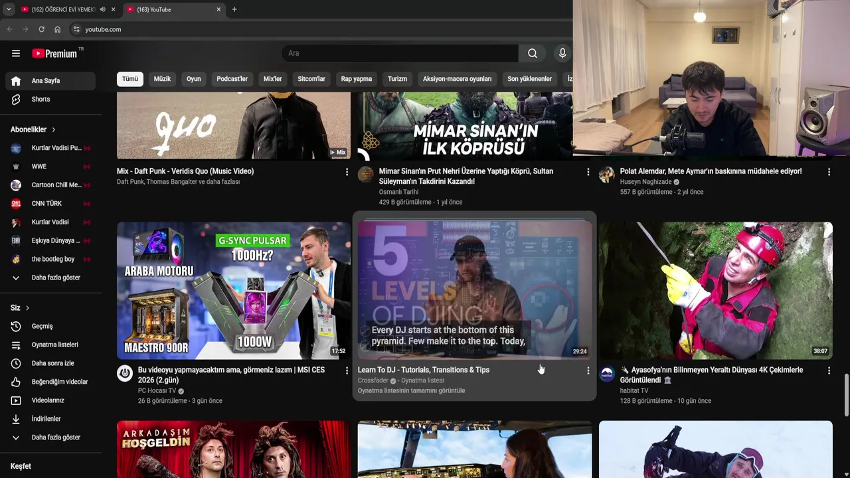Open CNN TÜRK channel subscription
The image size is (850, 478).
point(50,204)
